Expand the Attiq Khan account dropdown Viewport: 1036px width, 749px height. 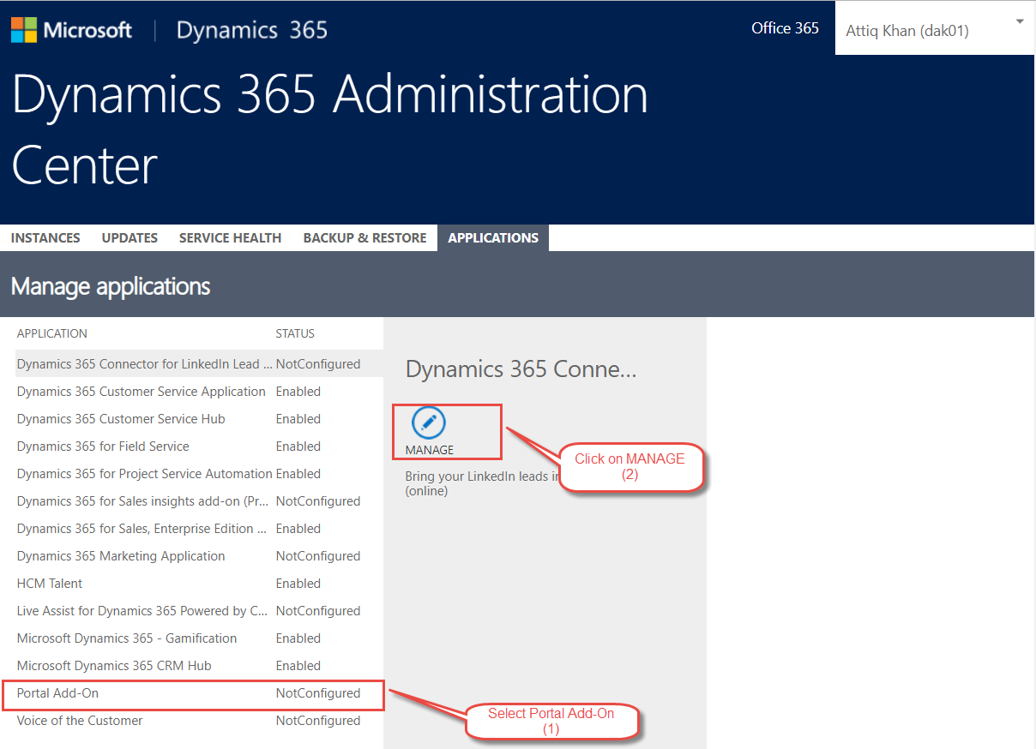tap(1020, 21)
